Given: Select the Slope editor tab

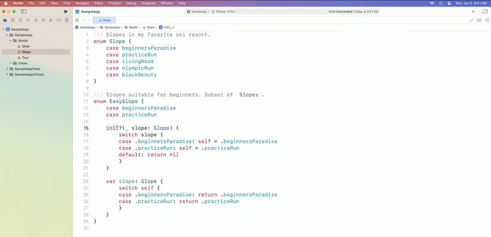Looking at the screenshot, I should (104, 20).
